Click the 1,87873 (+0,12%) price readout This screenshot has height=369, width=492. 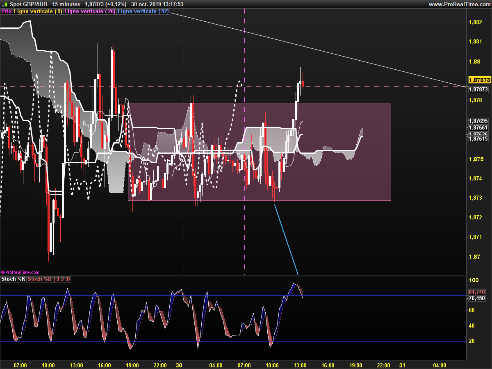(x=105, y=4)
